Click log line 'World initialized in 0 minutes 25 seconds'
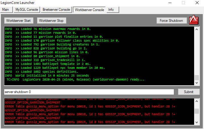The width and height of the screenshot is (204, 129). pos(47,75)
